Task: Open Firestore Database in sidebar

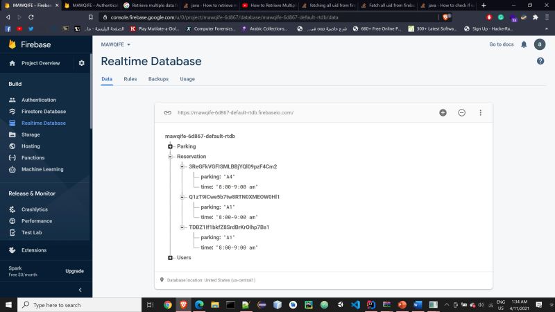Action: (x=44, y=112)
